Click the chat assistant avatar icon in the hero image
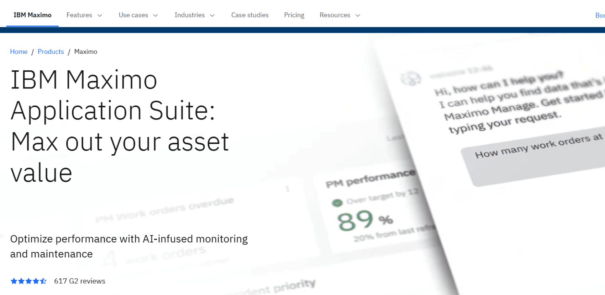Image resolution: width=605 pixels, height=295 pixels. [411, 79]
